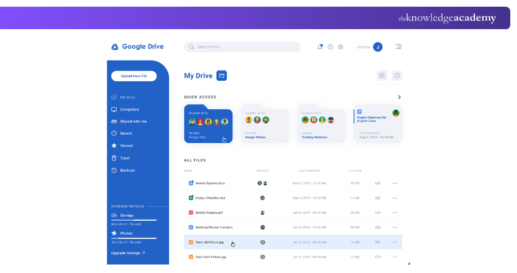Viewport: 517px width, 273px height.
Task: Open the Google Photos folder card
Action: pos(265,124)
